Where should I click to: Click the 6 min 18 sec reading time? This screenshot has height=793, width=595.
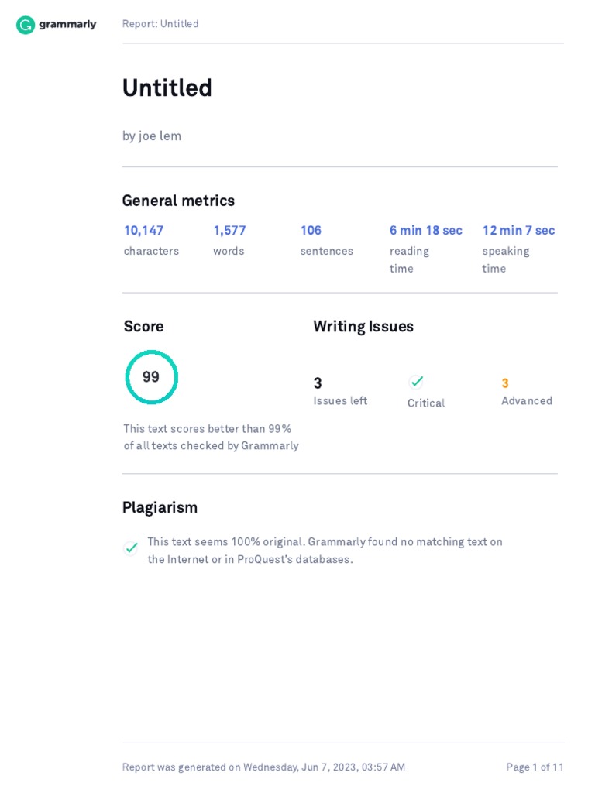click(425, 231)
